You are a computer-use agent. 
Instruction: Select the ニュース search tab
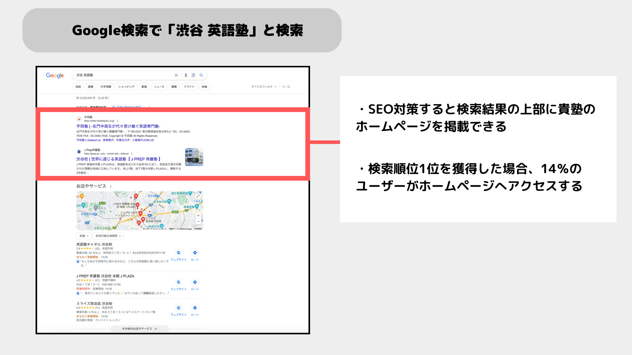click(159, 87)
